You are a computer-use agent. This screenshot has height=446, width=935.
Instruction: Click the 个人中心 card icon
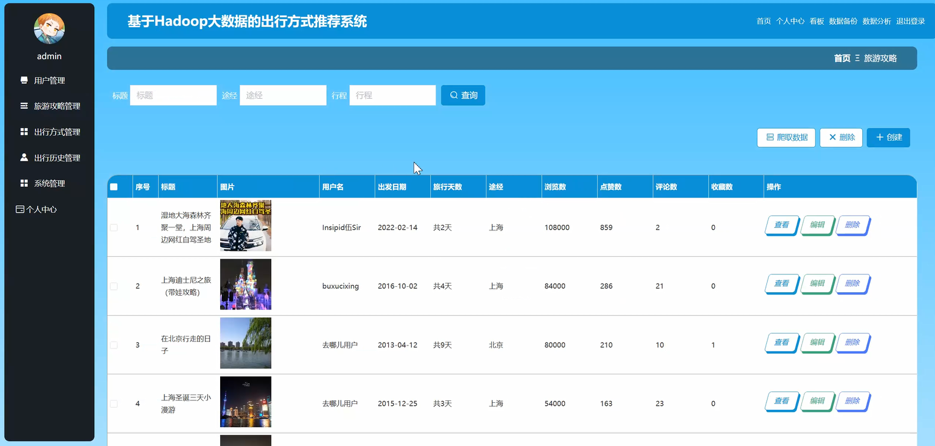[20, 209]
